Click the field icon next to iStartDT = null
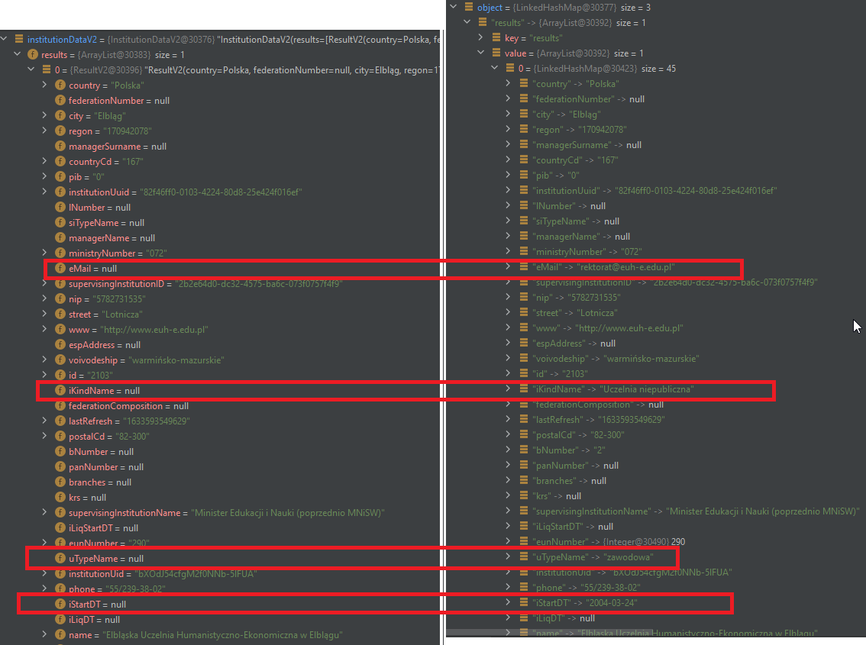Image resolution: width=866 pixels, height=645 pixels. (60, 604)
